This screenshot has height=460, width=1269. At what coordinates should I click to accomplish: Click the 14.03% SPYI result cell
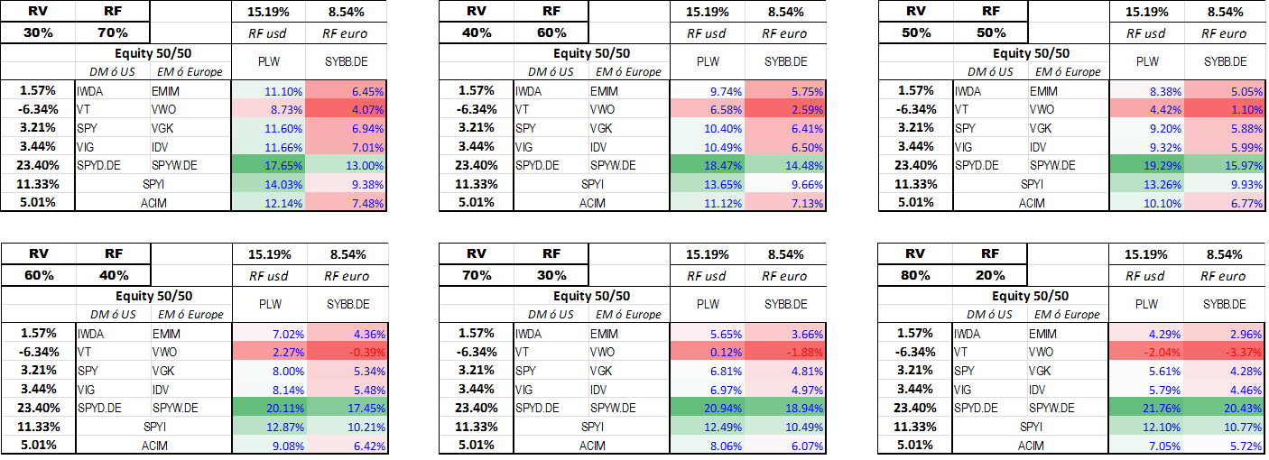tap(268, 184)
